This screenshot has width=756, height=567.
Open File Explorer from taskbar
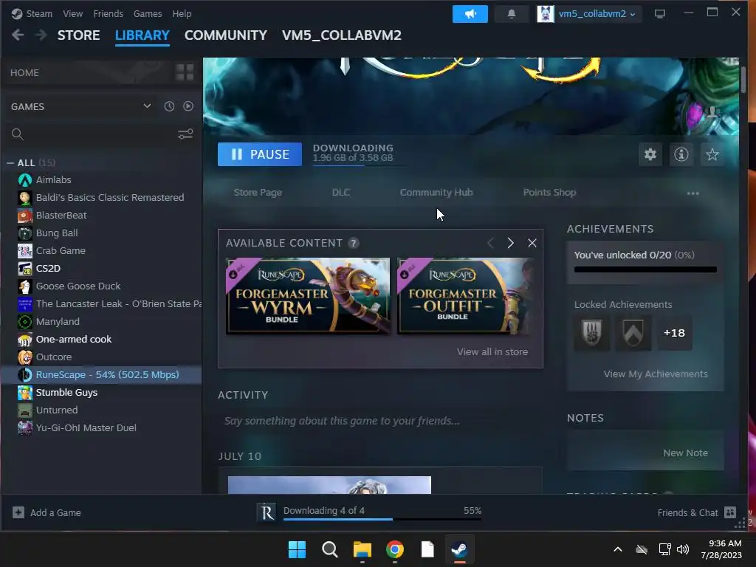[362, 549]
